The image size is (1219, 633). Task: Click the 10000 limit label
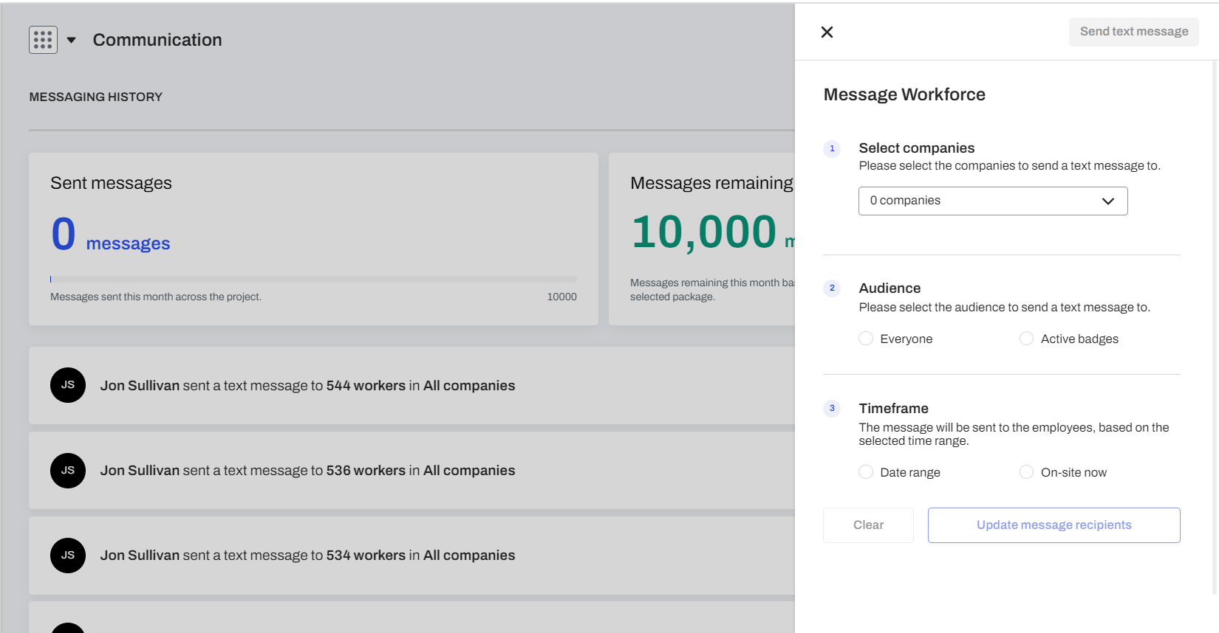point(561,297)
